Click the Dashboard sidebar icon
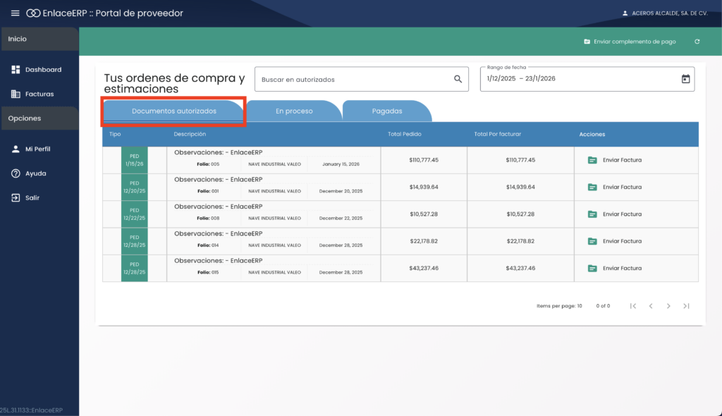 click(16, 70)
